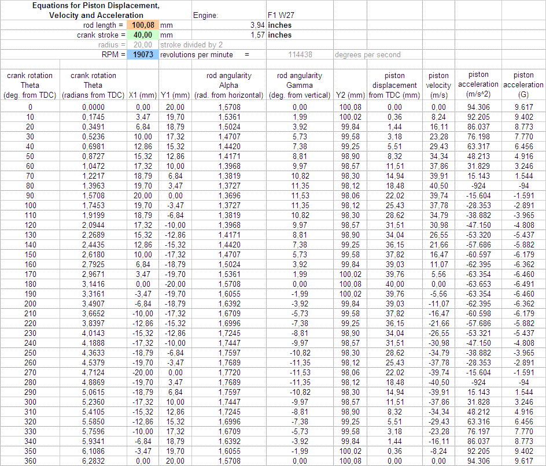Click the piston velocity (m/s) header
Screen dimensions: 546x466
tap(438, 85)
